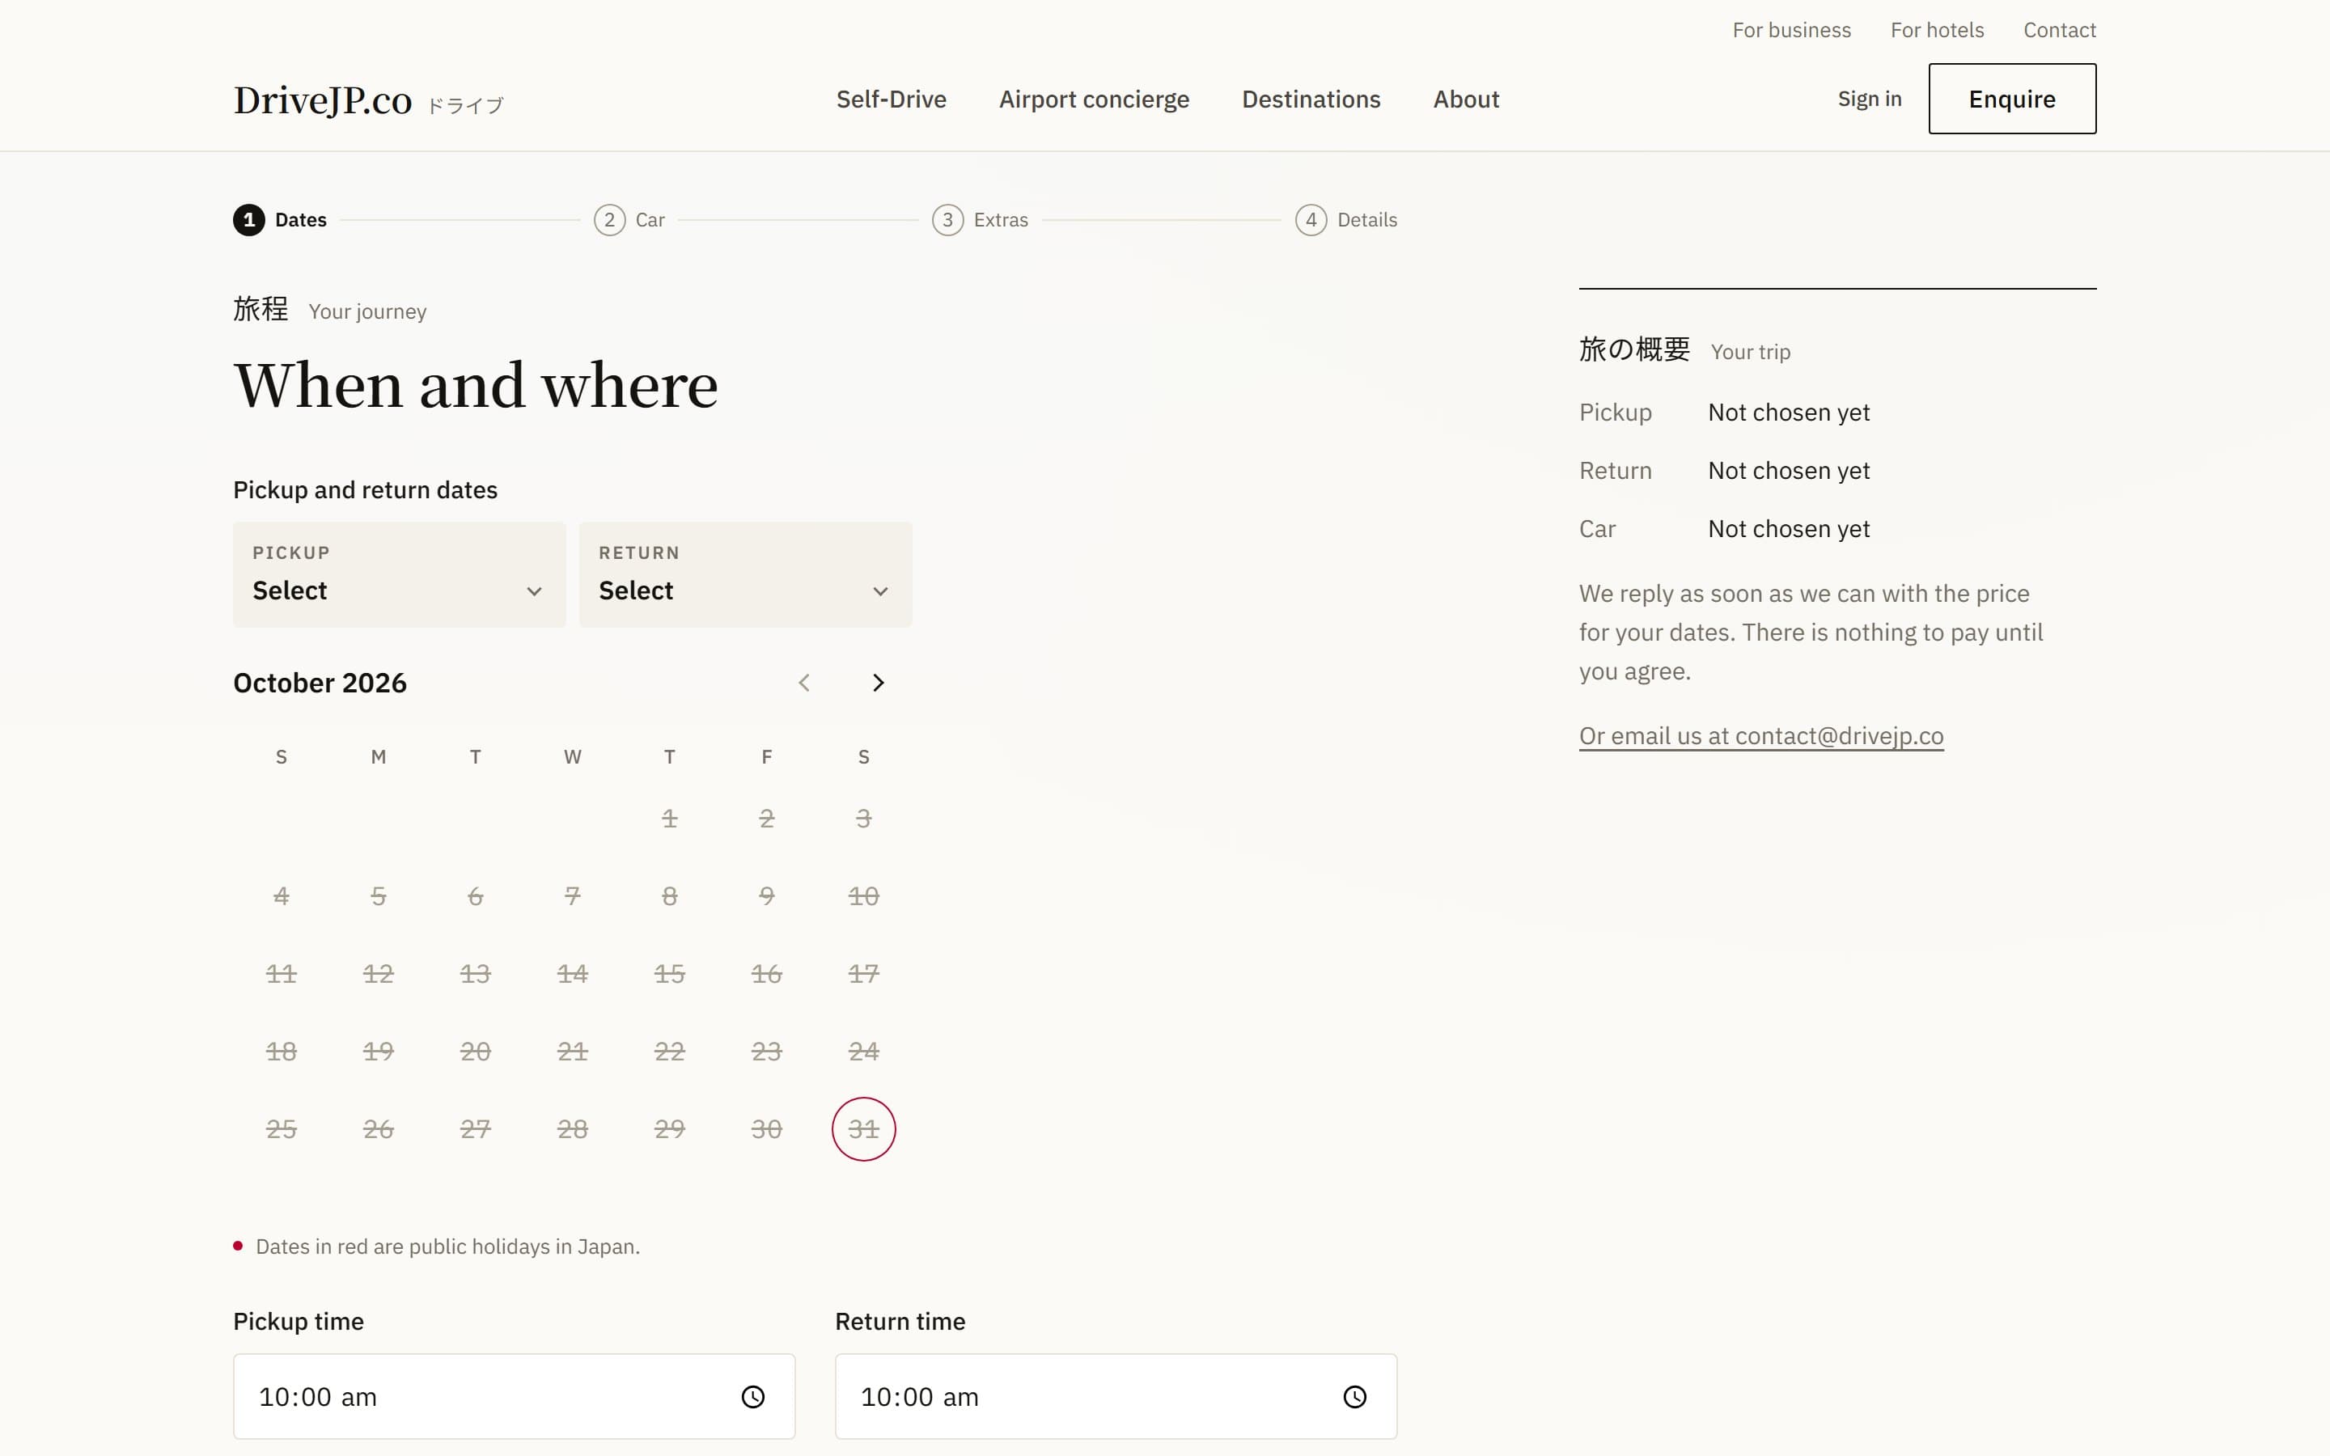Select October 11 in the calendar grid
The width and height of the screenshot is (2330, 1456).
[282, 975]
